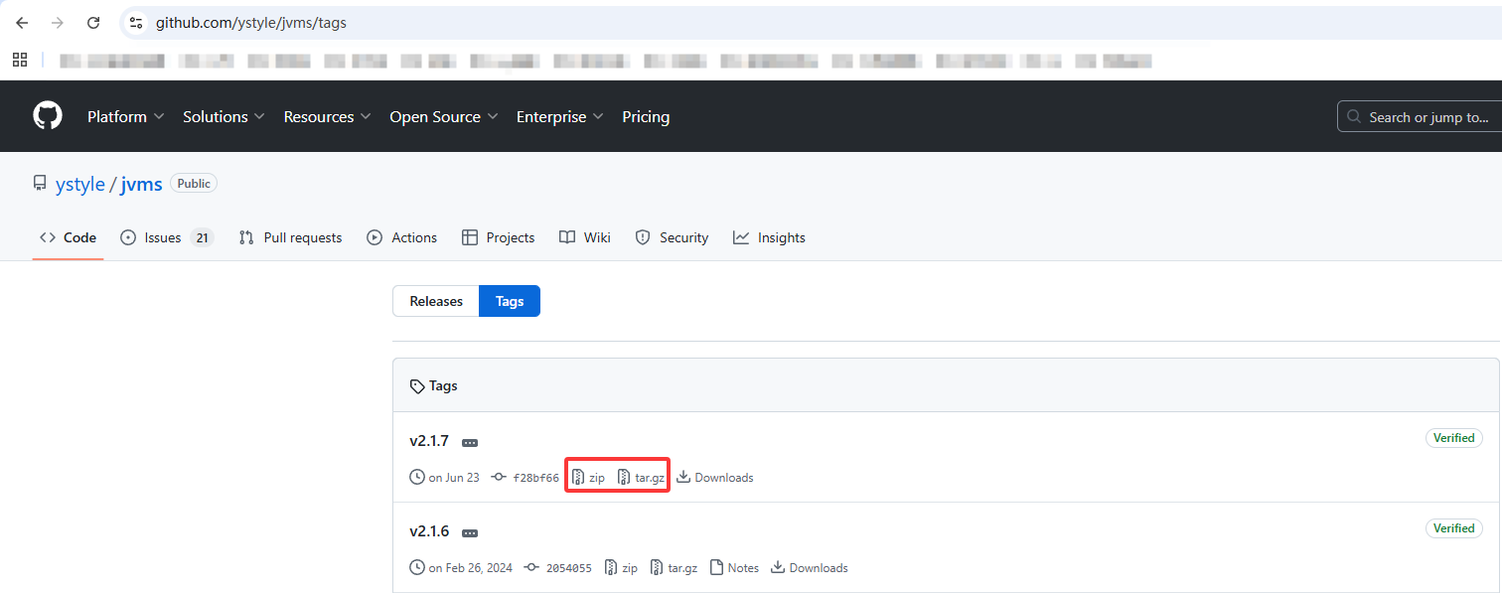The image size is (1502, 593).
Task: Switch to the Projects tab
Action: pos(499,237)
